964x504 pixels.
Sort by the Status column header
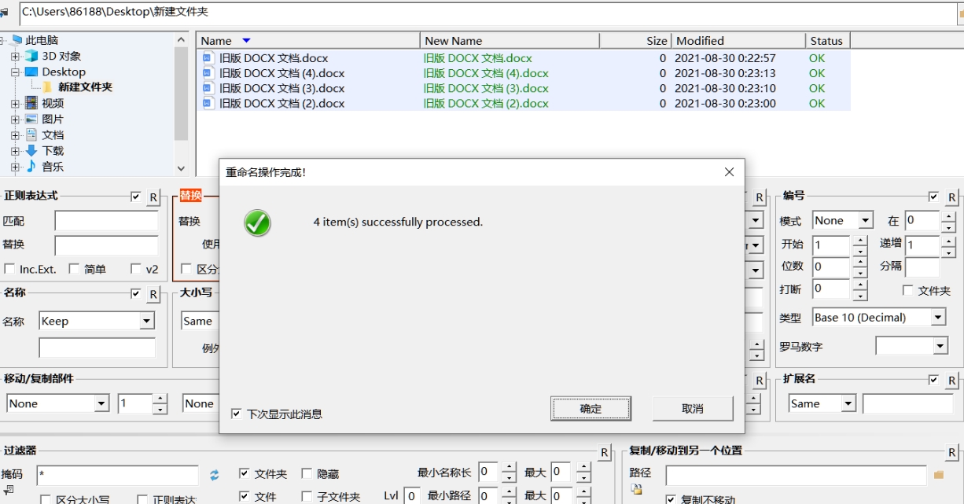click(x=828, y=40)
